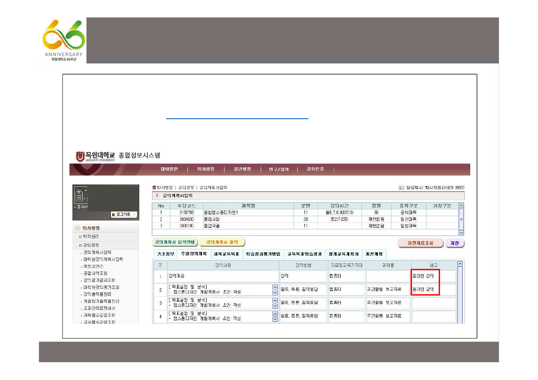
Task: Switch to the 기초정보 tab
Action: coord(165,254)
